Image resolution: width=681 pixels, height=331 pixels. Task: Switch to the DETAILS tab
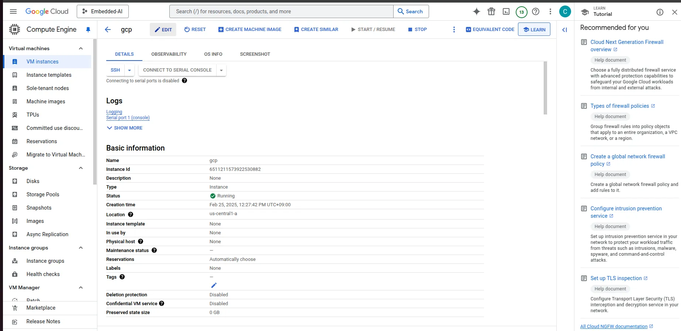pyautogui.click(x=124, y=54)
